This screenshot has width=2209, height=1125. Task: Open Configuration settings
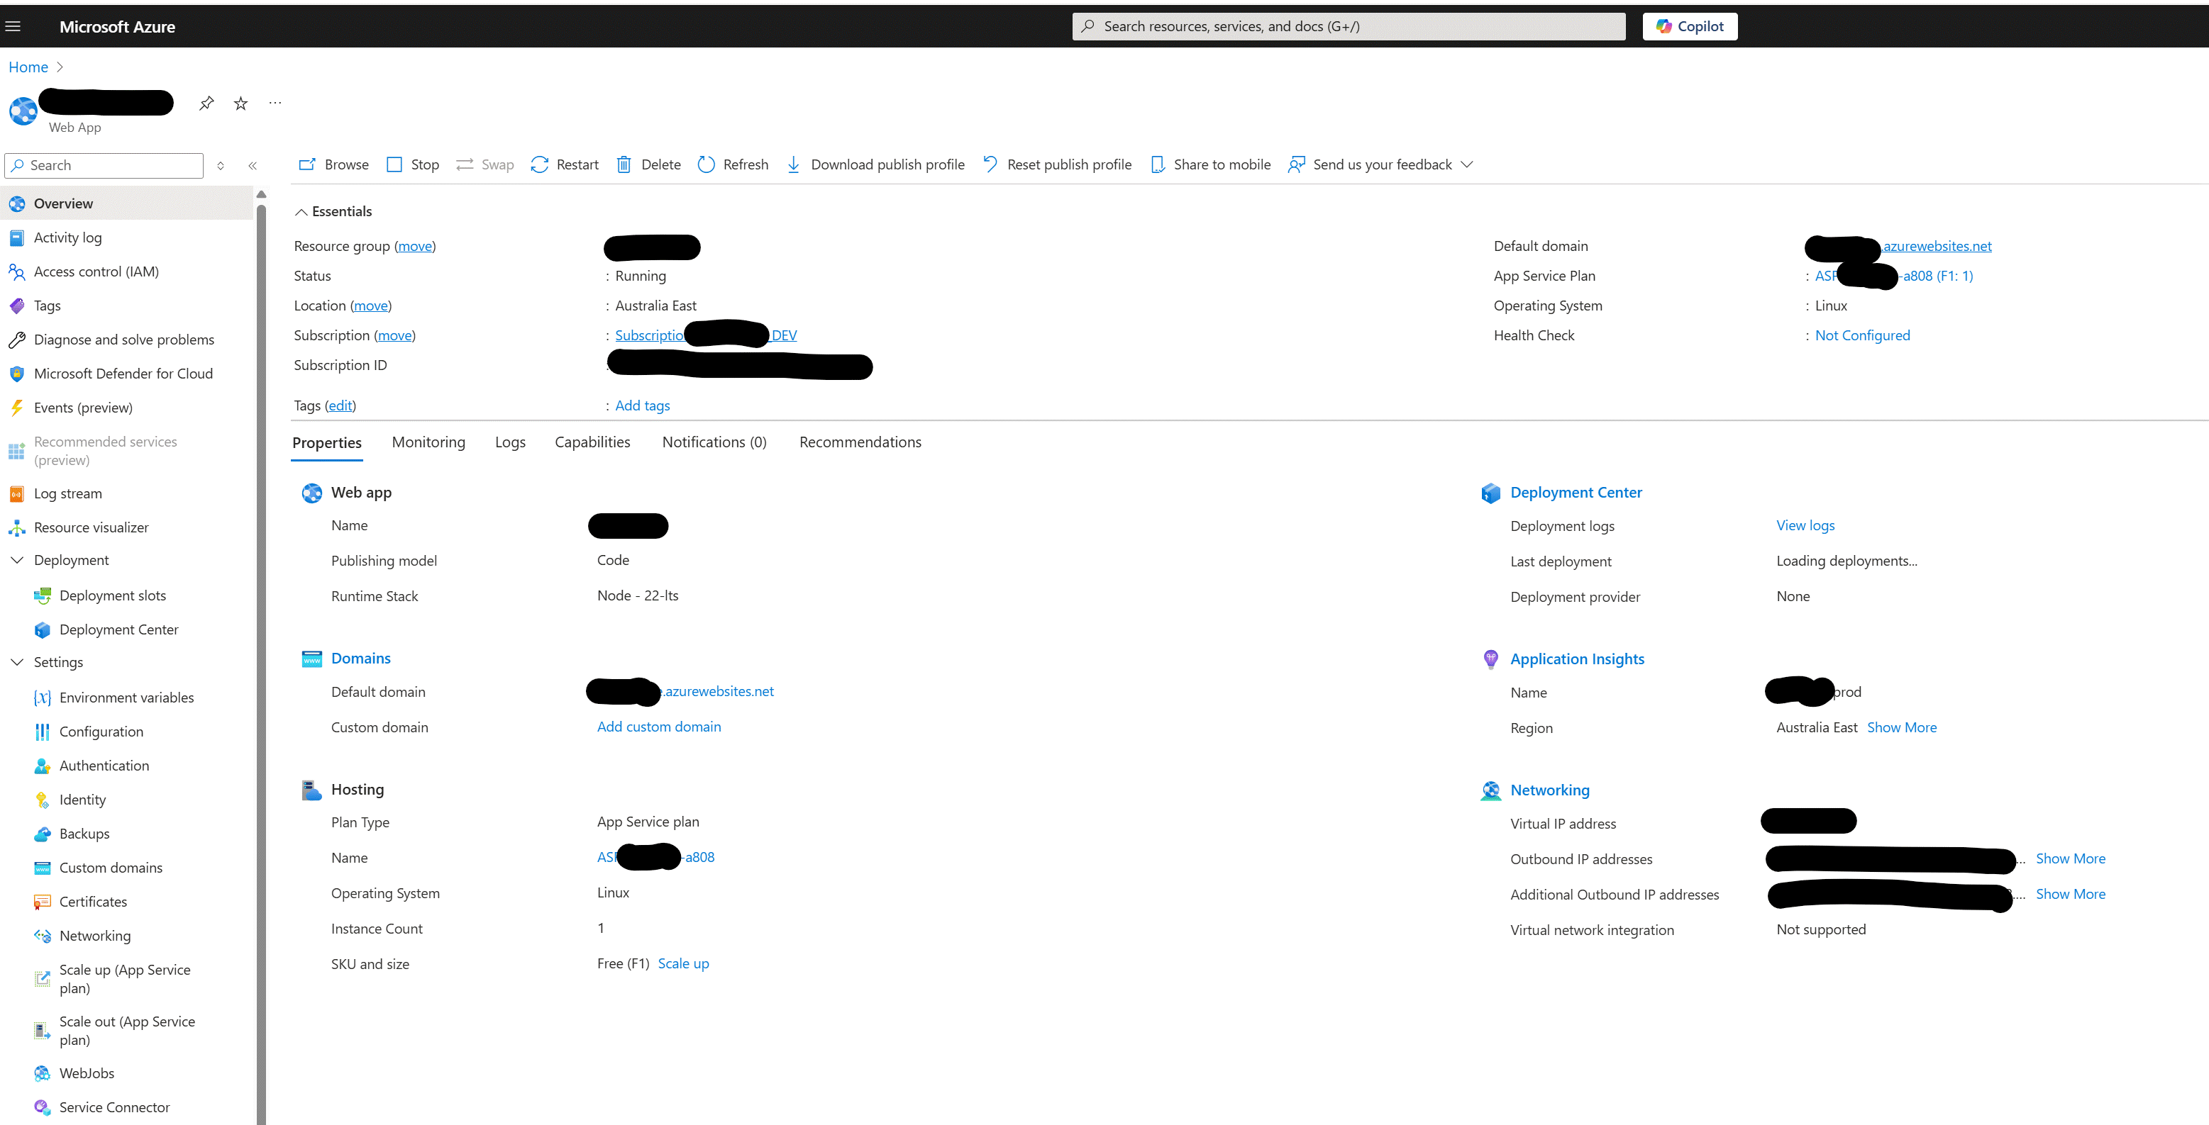[101, 732]
